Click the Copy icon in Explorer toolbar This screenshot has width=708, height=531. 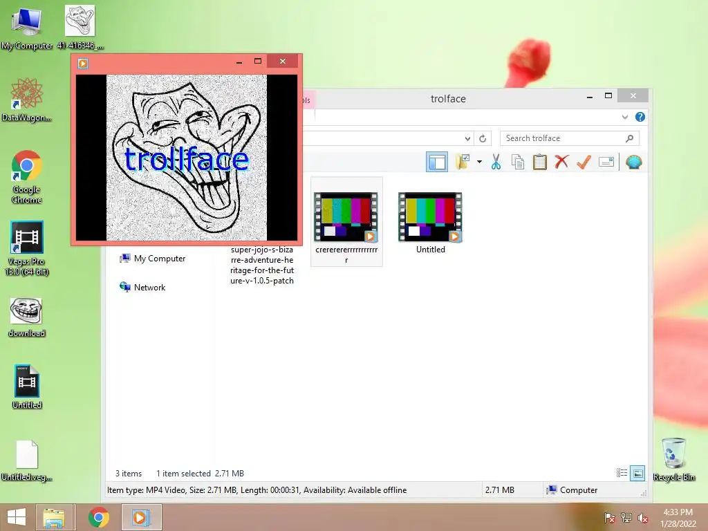[517, 162]
